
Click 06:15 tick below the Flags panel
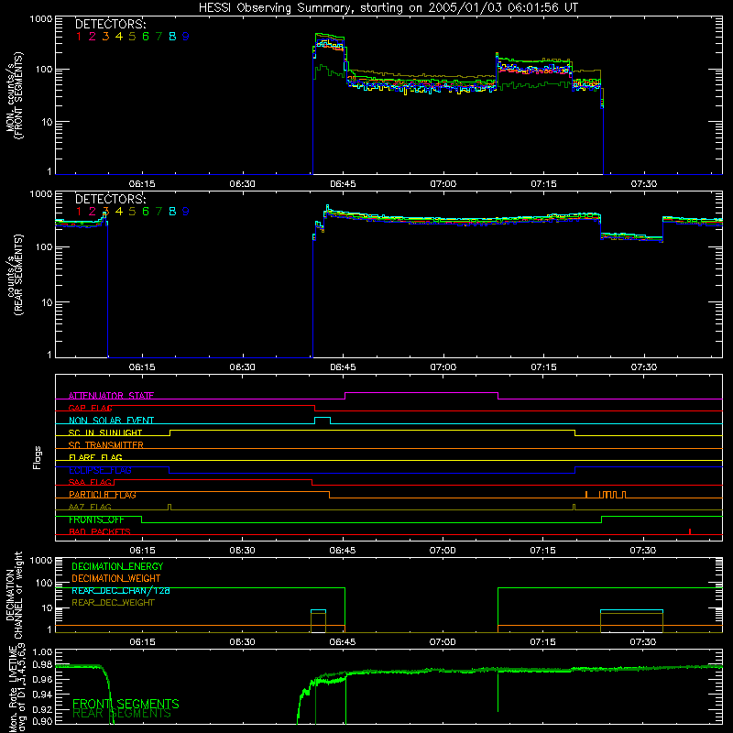pyautogui.click(x=142, y=551)
